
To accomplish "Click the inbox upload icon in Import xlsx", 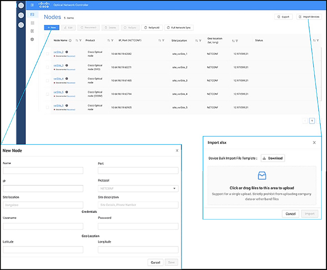I will [262, 176].
